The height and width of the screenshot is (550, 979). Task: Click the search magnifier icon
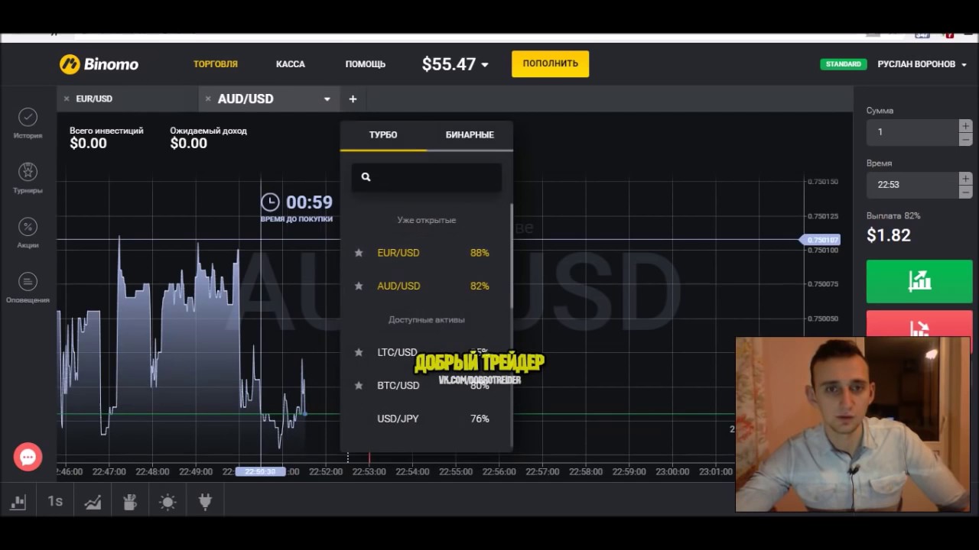366,177
